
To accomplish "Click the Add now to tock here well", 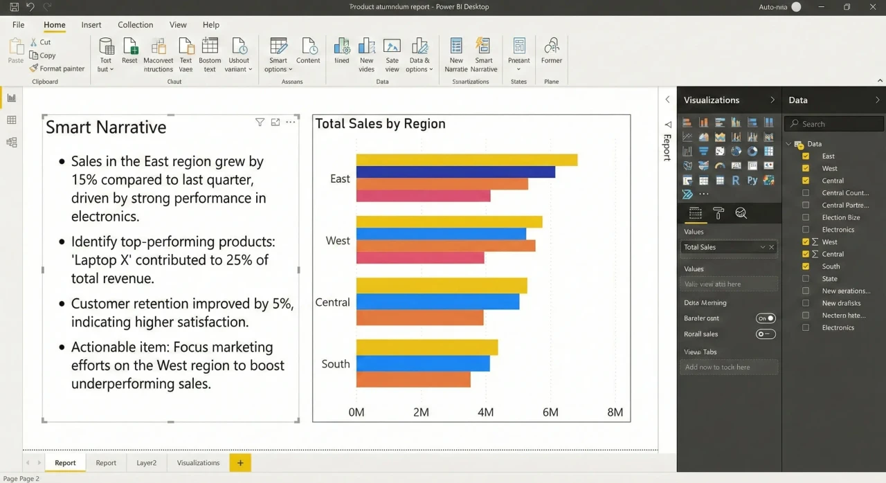I will (x=729, y=367).
